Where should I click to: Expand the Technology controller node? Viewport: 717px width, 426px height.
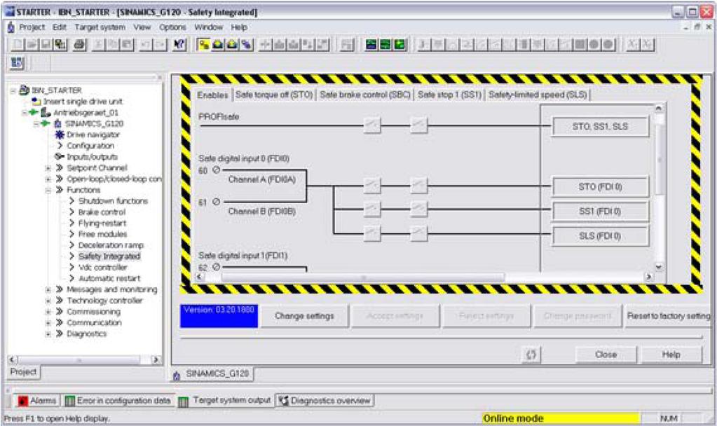pyautogui.click(x=48, y=301)
